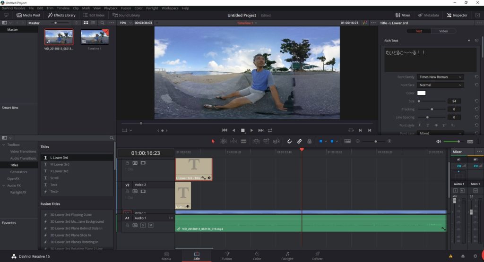This screenshot has width=484, height=262.
Task: Open the flag color dropdown arrow
Action: pos(325,141)
